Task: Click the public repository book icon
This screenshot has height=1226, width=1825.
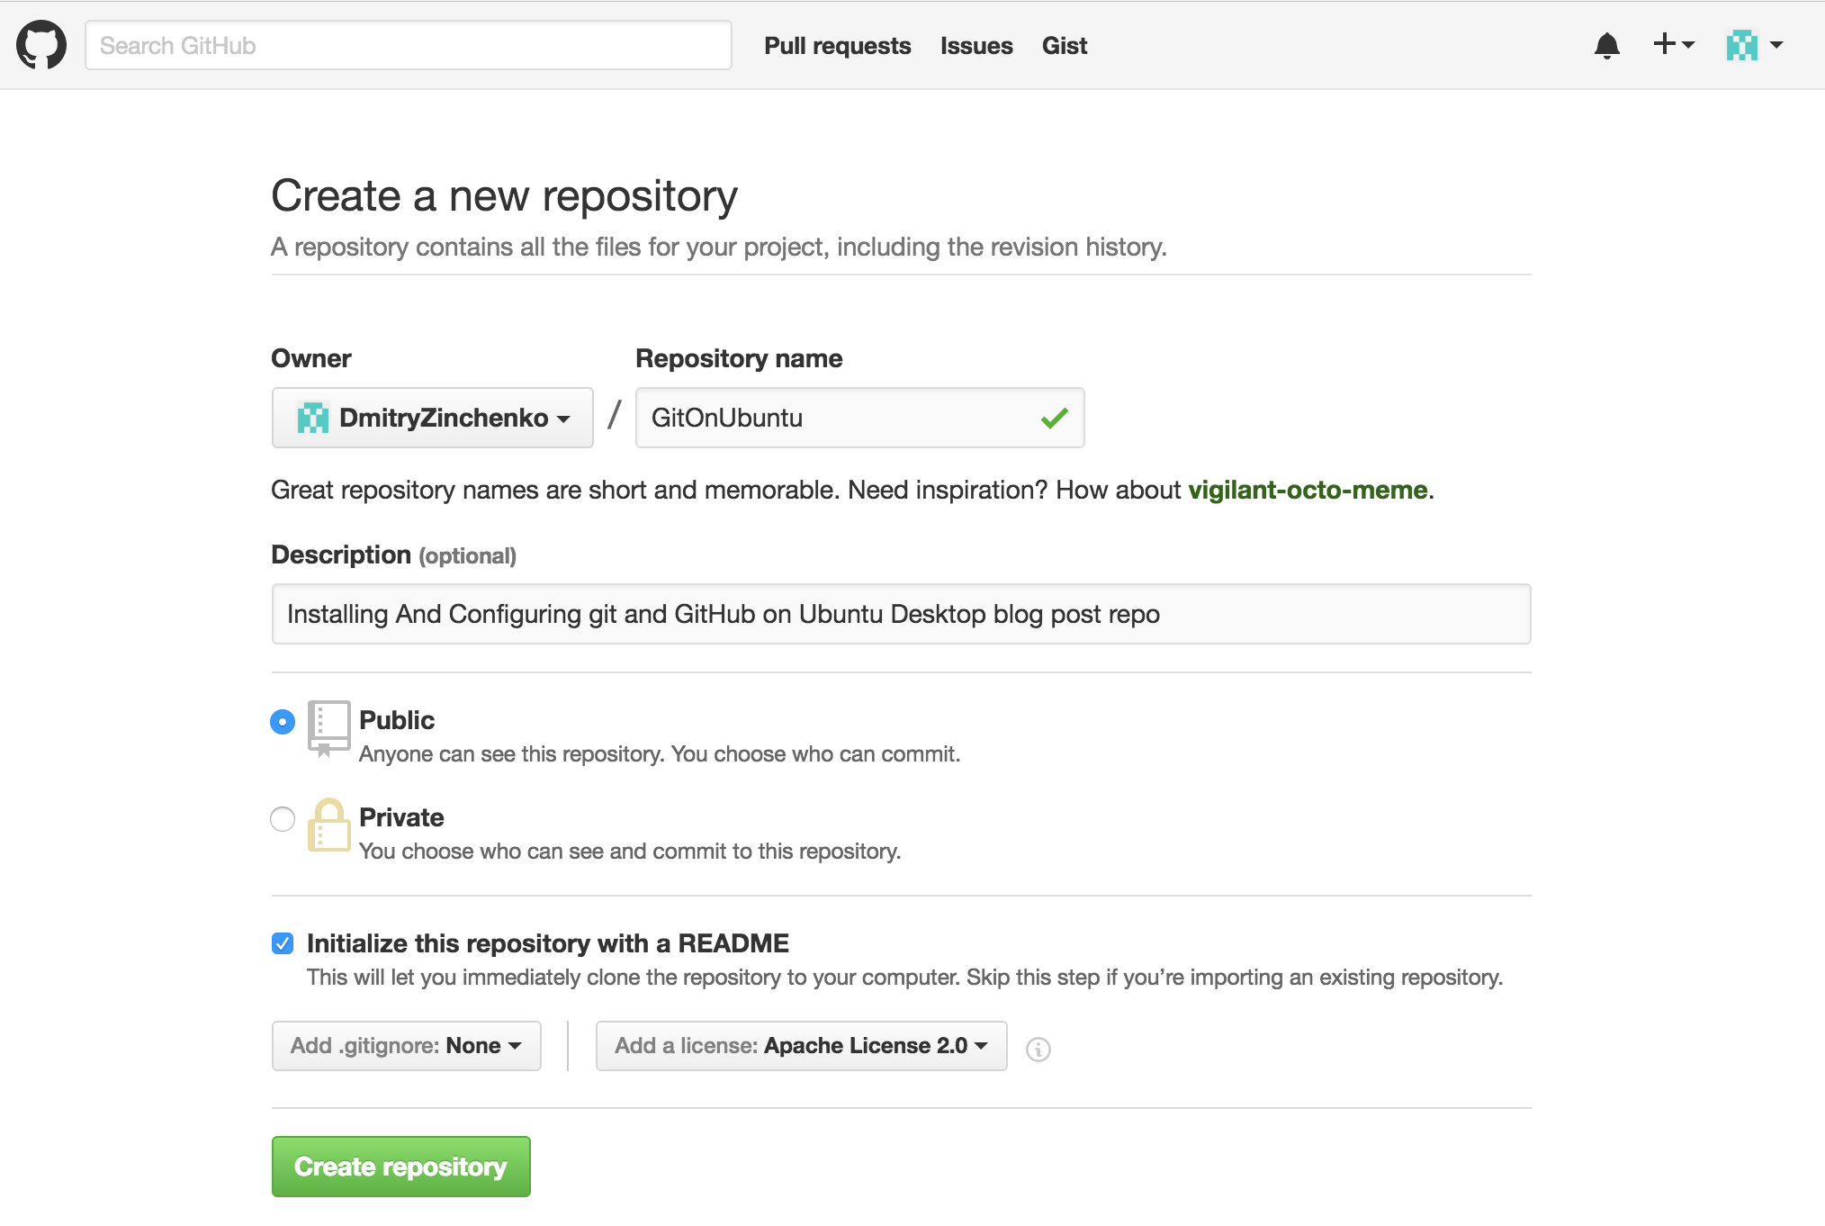Action: (x=328, y=727)
